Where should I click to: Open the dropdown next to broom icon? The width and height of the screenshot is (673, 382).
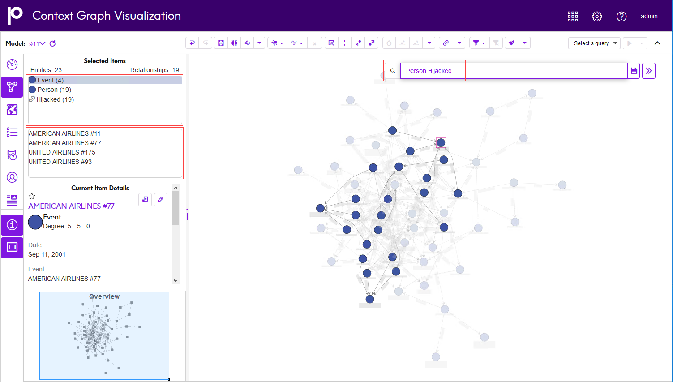[525, 43]
